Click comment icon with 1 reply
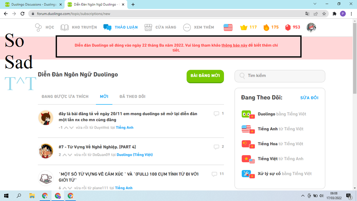Viewport: 357px width, 201px height. click(216, 114)
